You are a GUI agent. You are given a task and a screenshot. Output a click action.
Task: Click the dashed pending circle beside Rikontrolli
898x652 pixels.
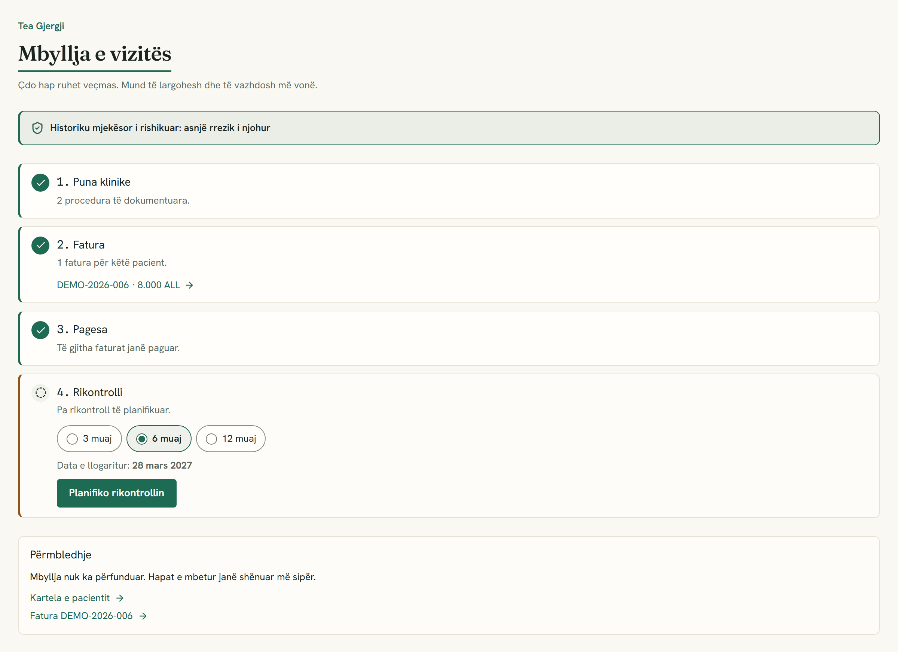point(40,393)
